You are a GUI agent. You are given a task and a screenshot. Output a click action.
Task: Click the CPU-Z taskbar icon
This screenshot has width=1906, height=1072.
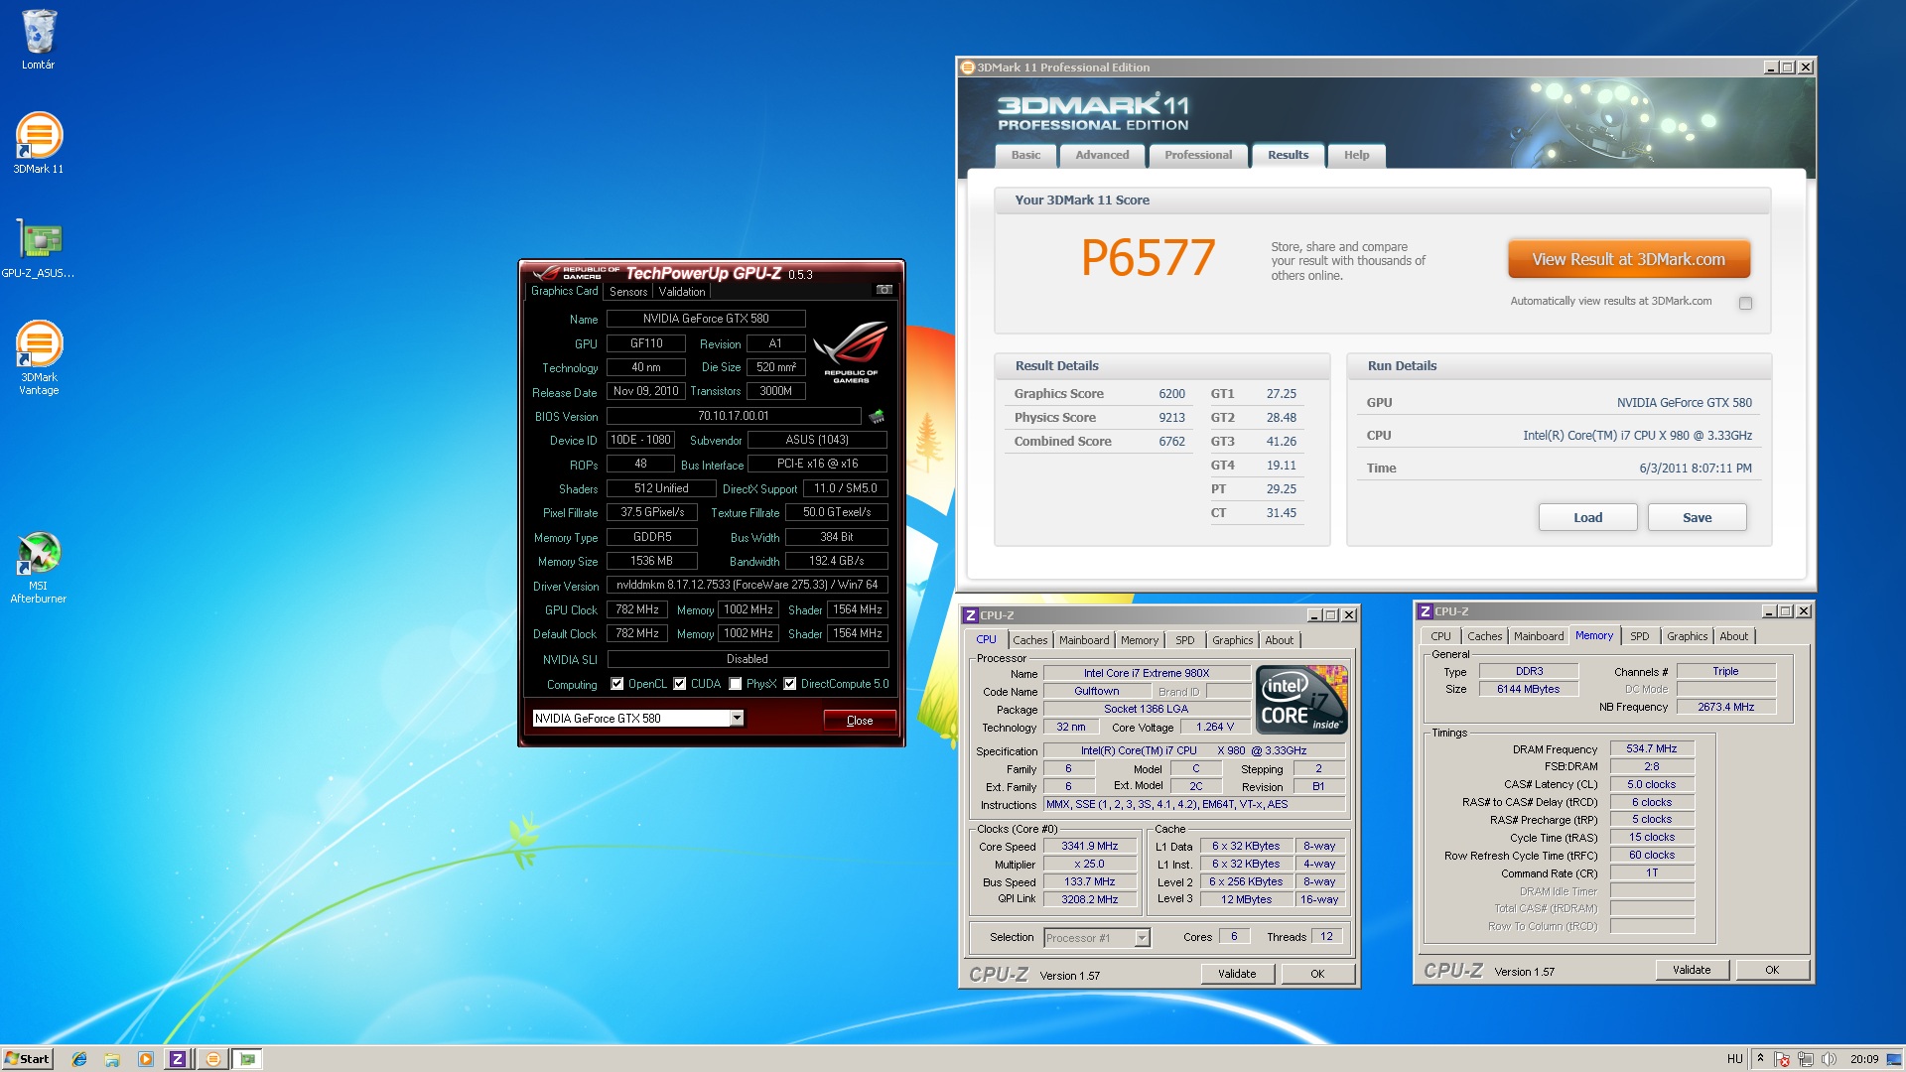pyautogui.click(x=178, y=1059)
